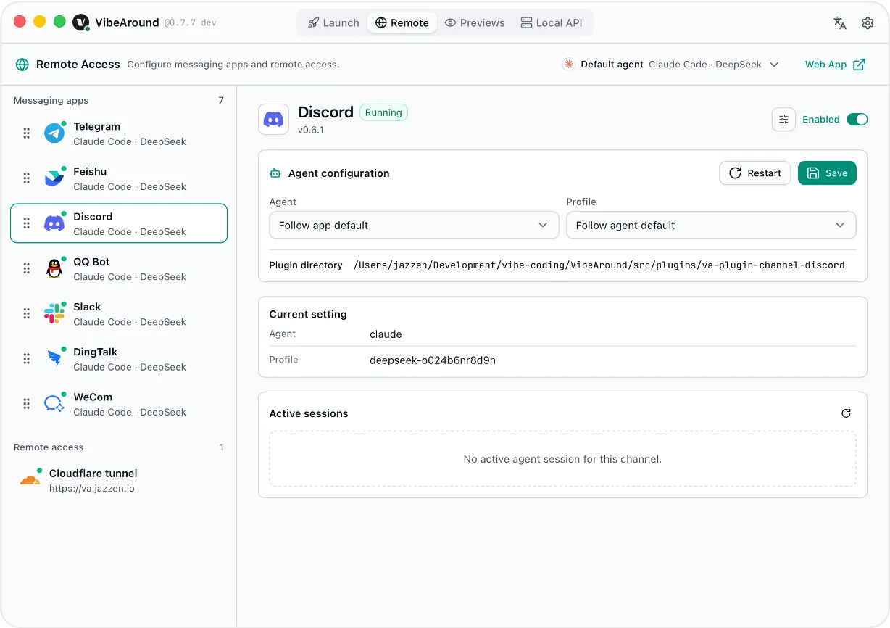Viewport: 890px width, 628px height.
Task: Click the VibeAround logo icon
Action: [81, 22]
